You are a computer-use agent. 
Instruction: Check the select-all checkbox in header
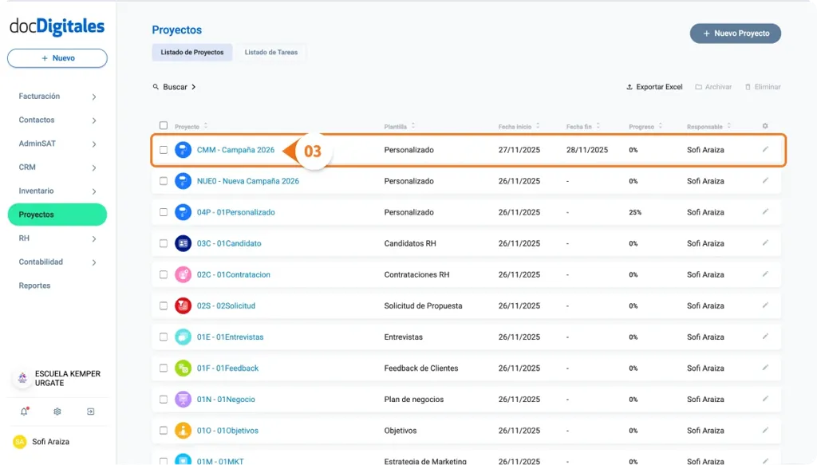coord(164,126)
